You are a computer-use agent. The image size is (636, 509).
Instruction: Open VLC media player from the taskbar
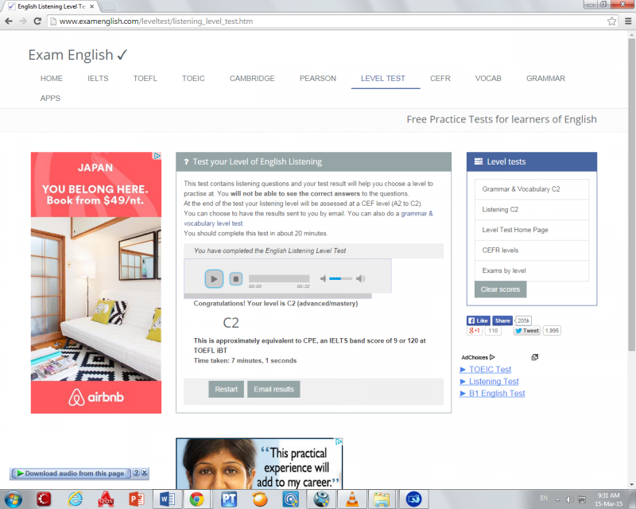351,499
